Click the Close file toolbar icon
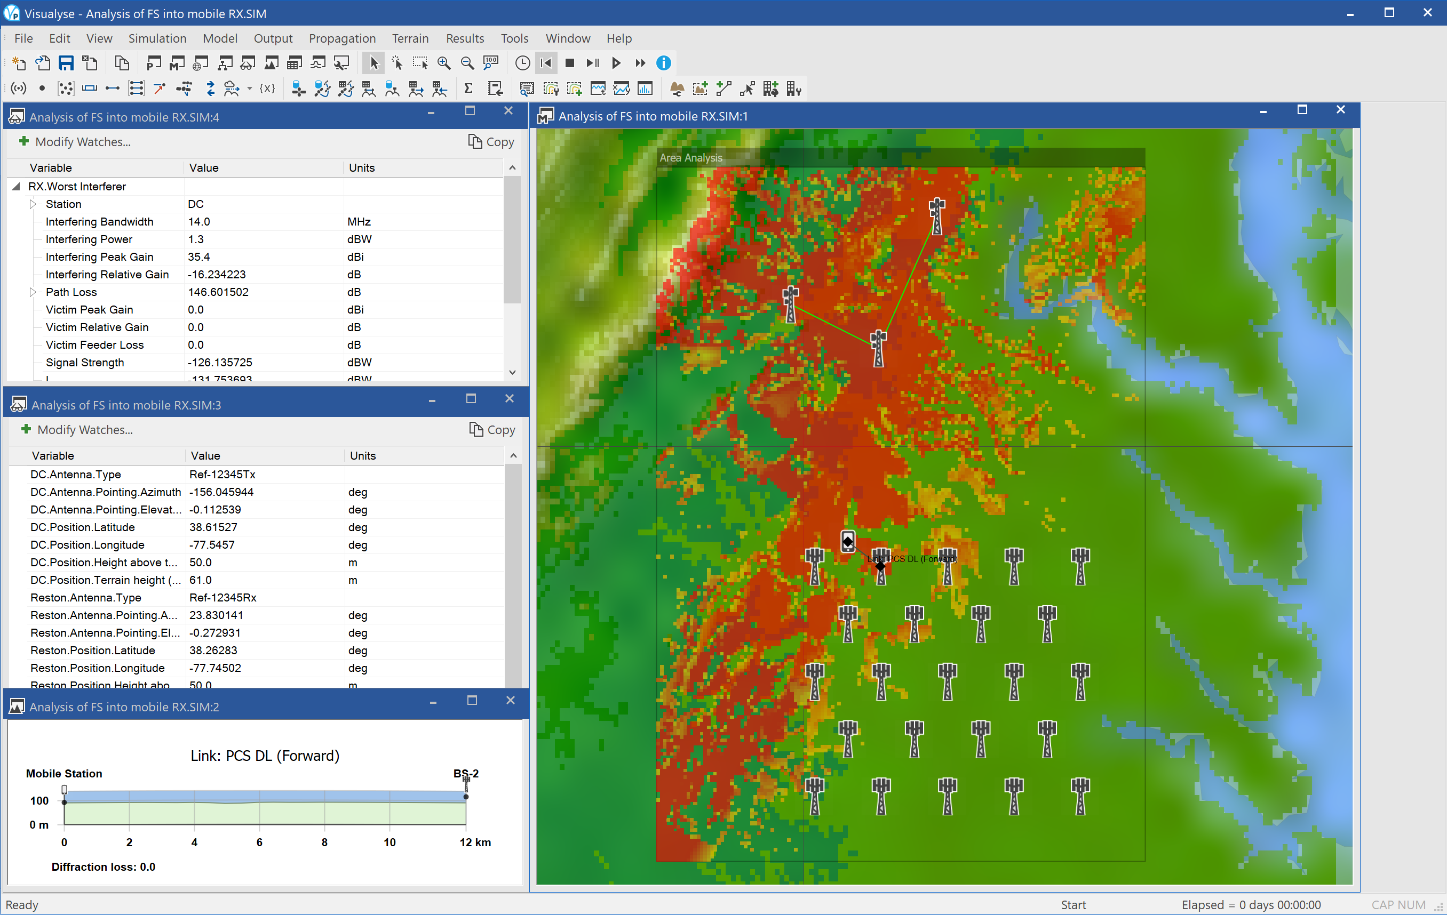This screenshot has width=1447, height=915. 90,63
